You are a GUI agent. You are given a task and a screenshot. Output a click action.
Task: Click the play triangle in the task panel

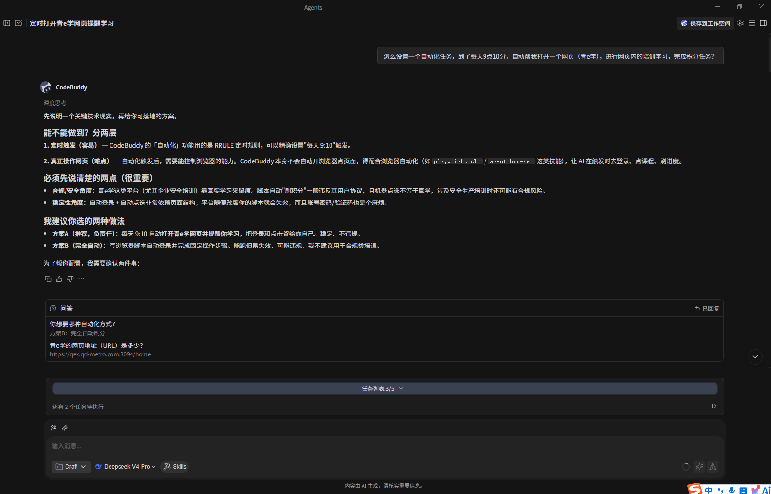pos(714,406)
